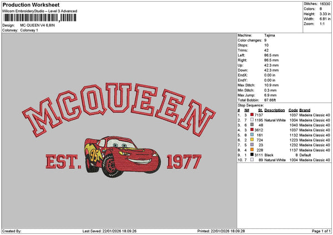Click the Trims value '42'
The height and width of the screenshot is (235, 333).
pos(266,50)
